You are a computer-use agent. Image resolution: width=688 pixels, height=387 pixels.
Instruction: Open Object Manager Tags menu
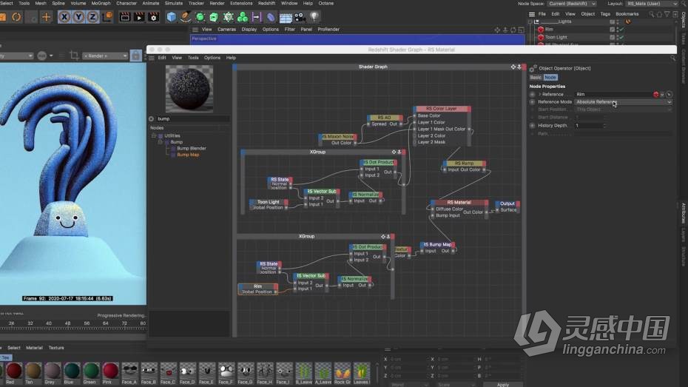point(605,14)
